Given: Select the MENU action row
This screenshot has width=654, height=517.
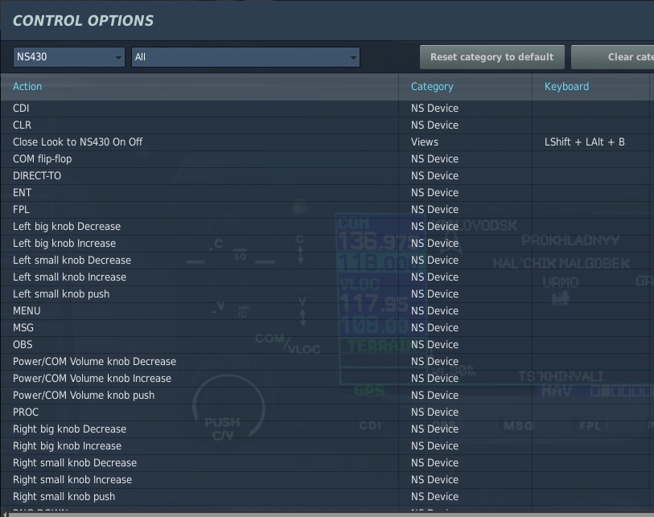Looking at the screenshot, I should [x=27, y=310].
